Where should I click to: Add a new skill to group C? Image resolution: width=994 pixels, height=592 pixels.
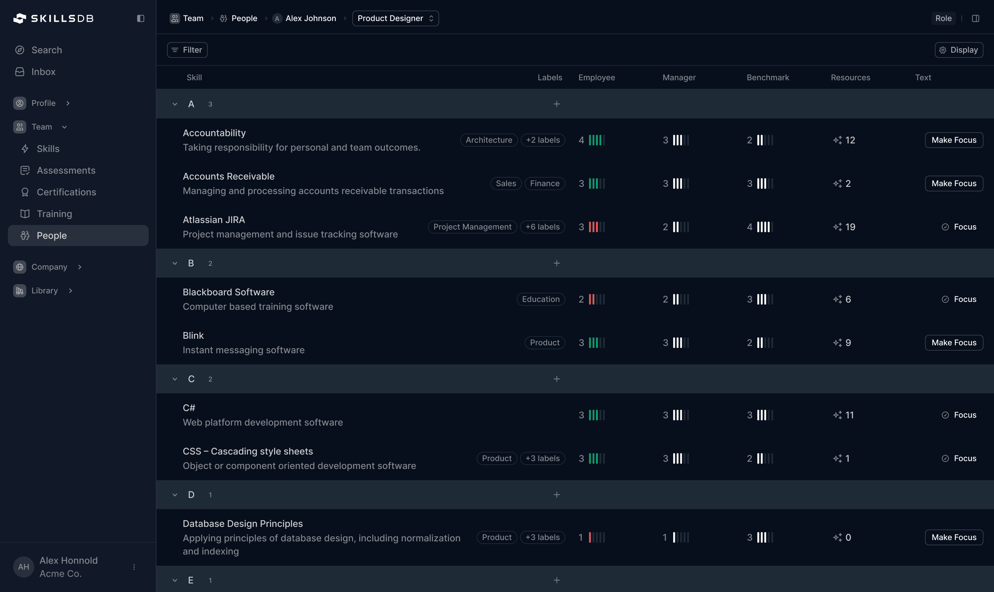tap(556, 379)
